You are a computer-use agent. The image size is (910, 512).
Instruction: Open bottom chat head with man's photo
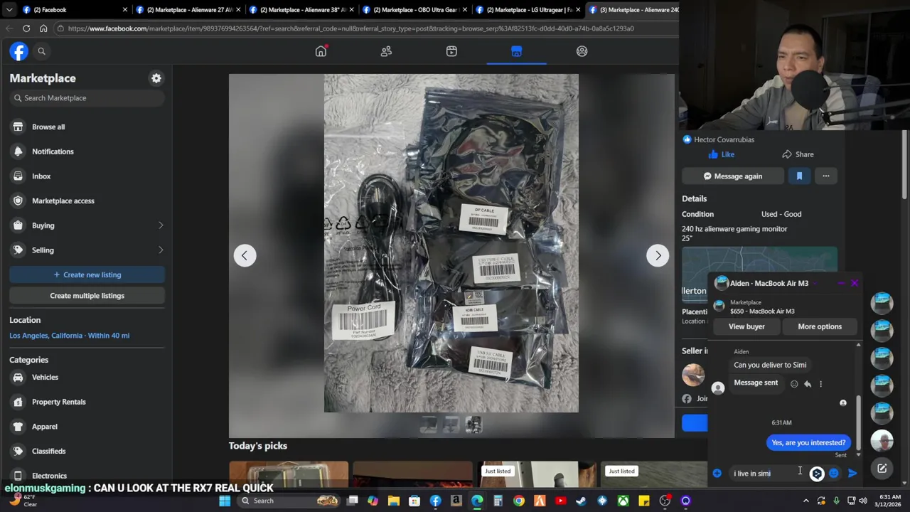click(x=882, y=442)
